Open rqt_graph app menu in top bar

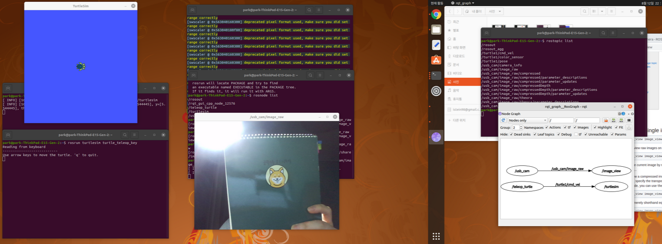pyautogui.click(x=462, y=3)
